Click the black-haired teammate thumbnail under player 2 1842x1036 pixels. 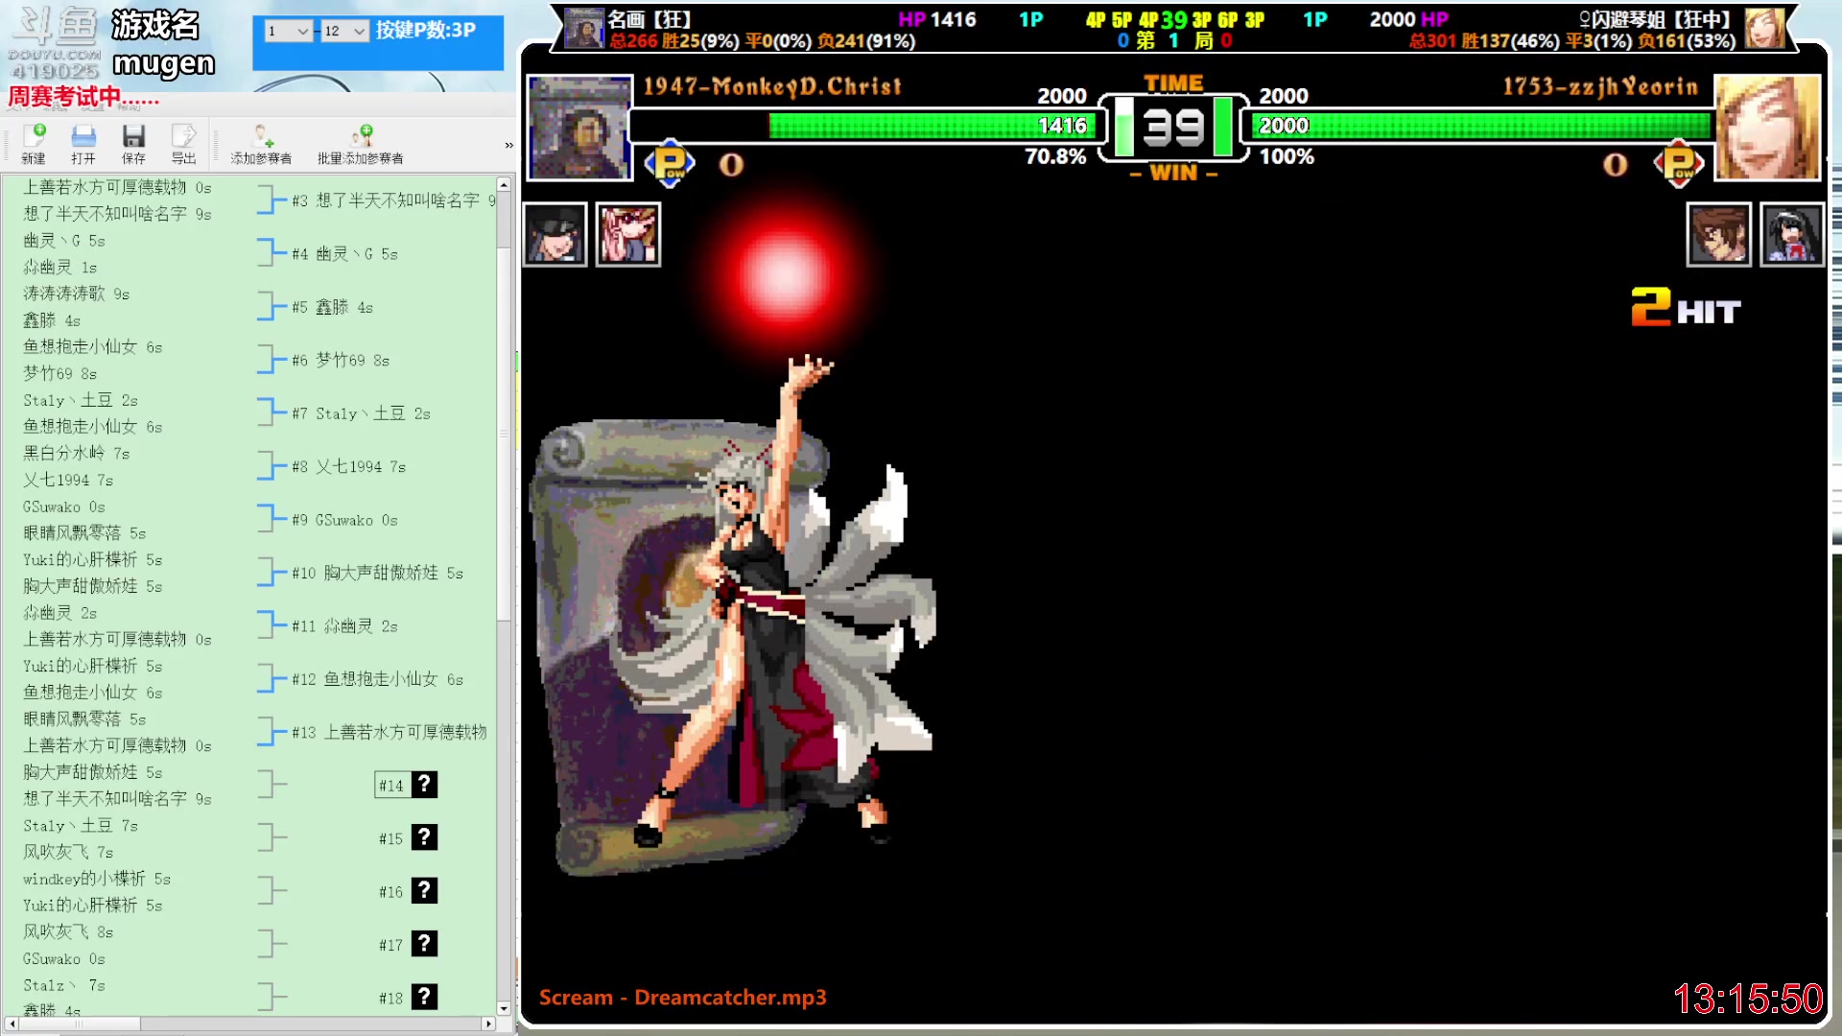coord(1791,234)
